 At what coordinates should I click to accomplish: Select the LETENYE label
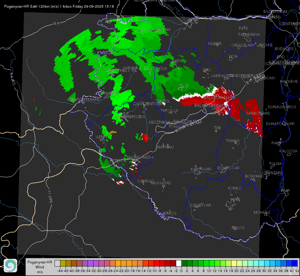pos(118,160)
